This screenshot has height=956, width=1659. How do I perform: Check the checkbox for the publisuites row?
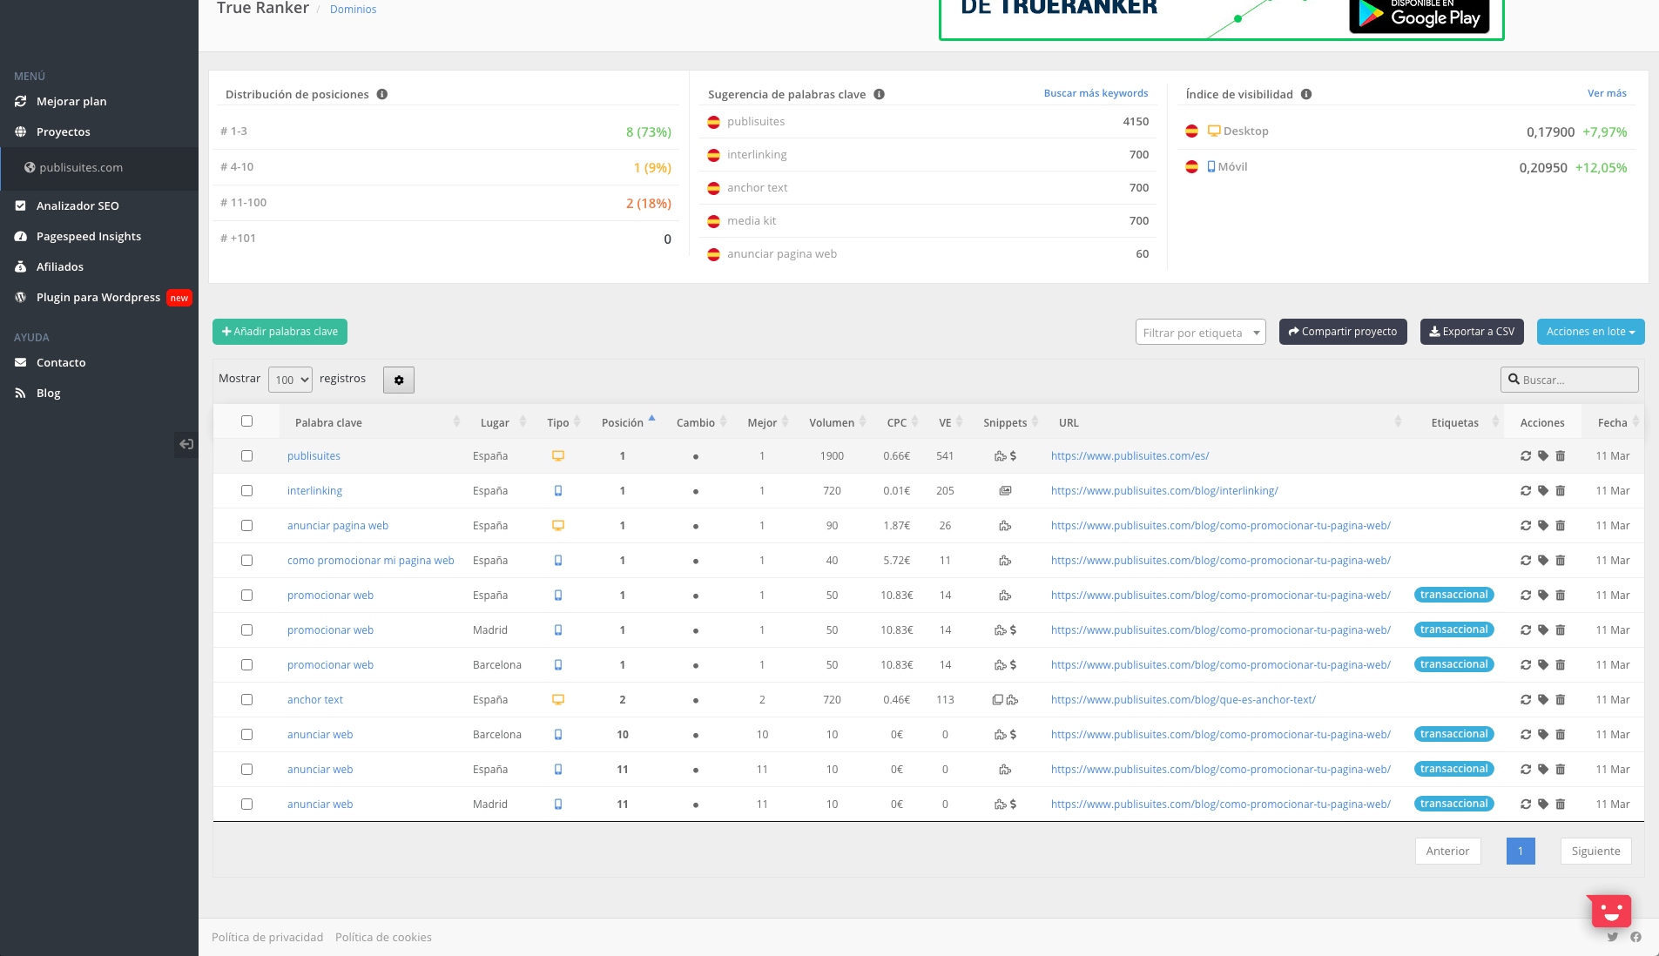coord(246,455)
